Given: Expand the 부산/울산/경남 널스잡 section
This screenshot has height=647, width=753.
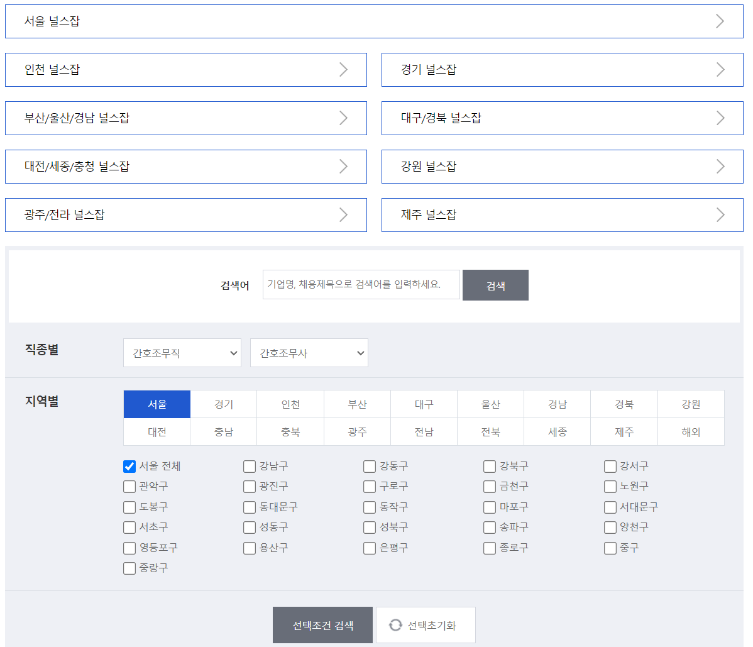Looking at the screenshot, I should click(186, 118).
